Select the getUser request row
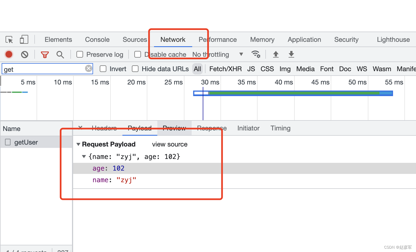416x252 pixels. [36, 142]
